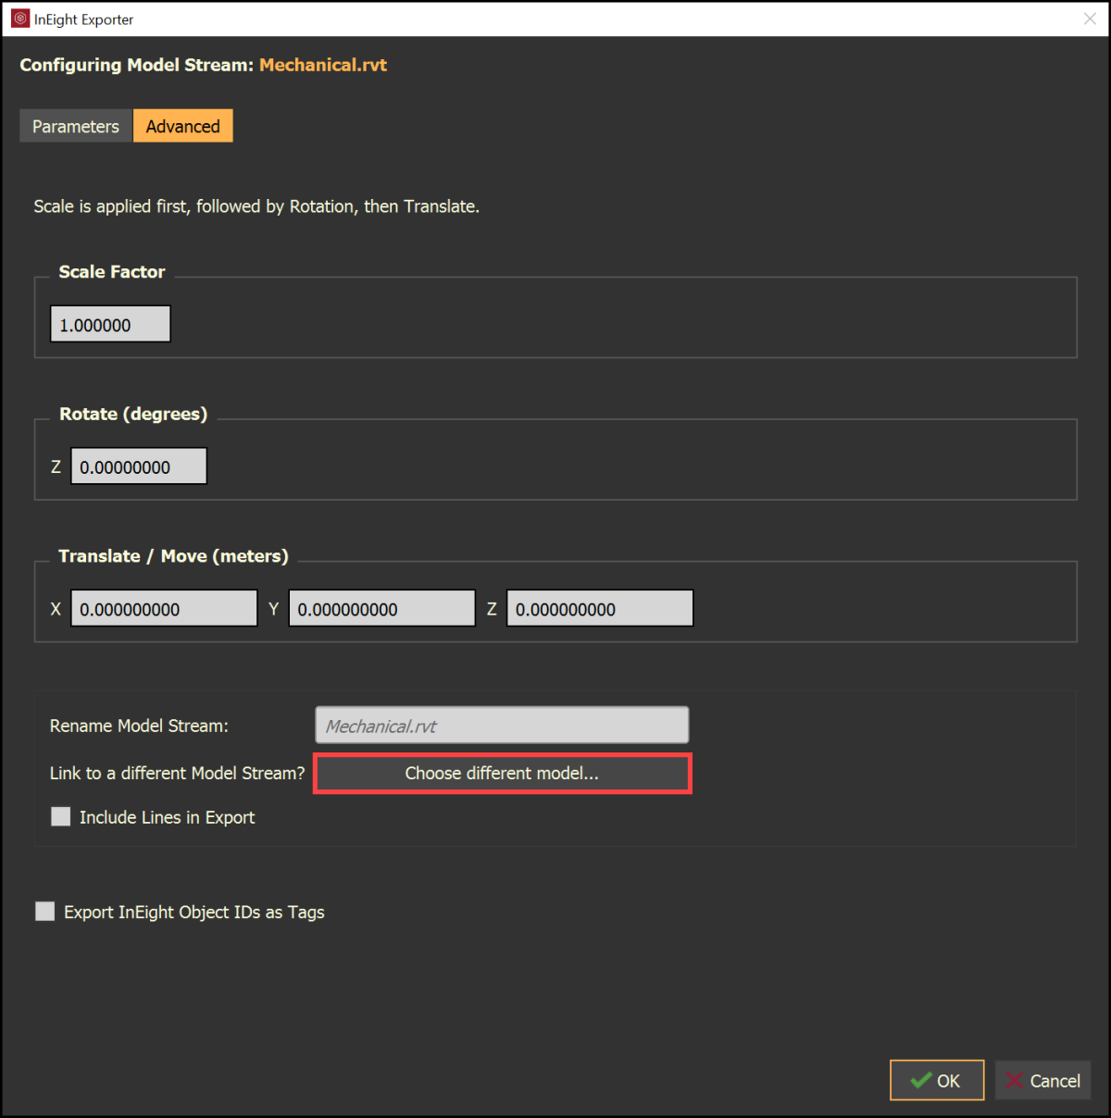The height and width of the screenshot is (1118, 1111).
Task: Tick Export InEight Object IDs as Tags
Action: click(45, 912)
